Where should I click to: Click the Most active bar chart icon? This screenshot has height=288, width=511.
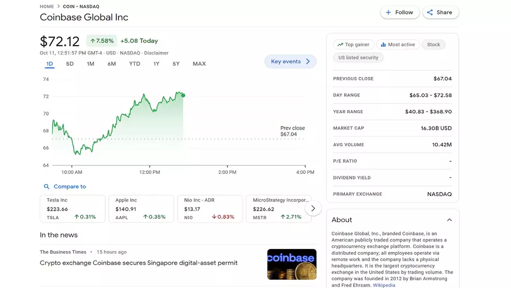(384, 45)
